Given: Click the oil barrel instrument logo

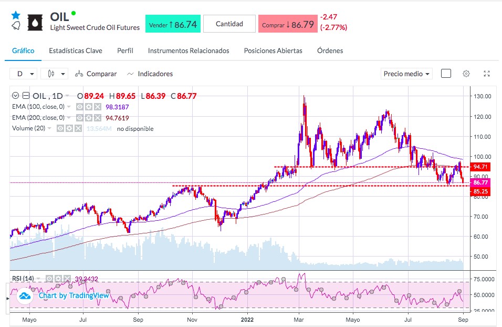Looking at the screenshot, I should tap(35, 23).
